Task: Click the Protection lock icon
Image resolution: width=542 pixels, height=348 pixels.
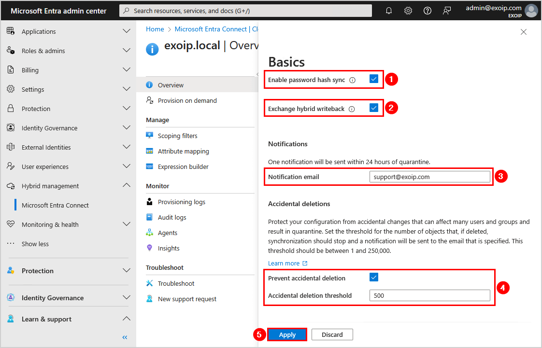Action: 11,109
